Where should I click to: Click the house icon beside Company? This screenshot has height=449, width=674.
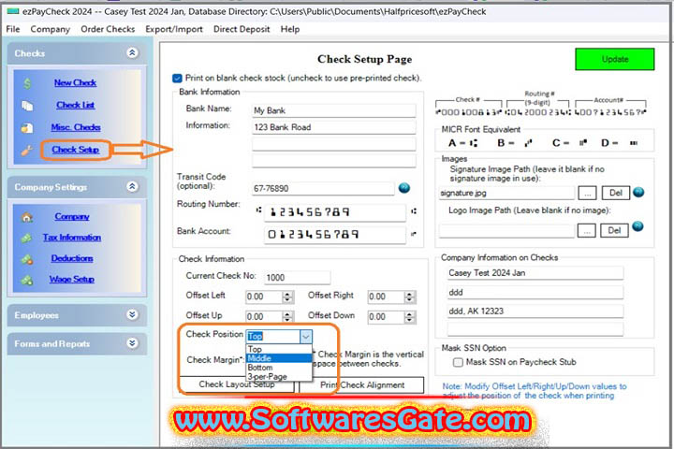point(26,217)
